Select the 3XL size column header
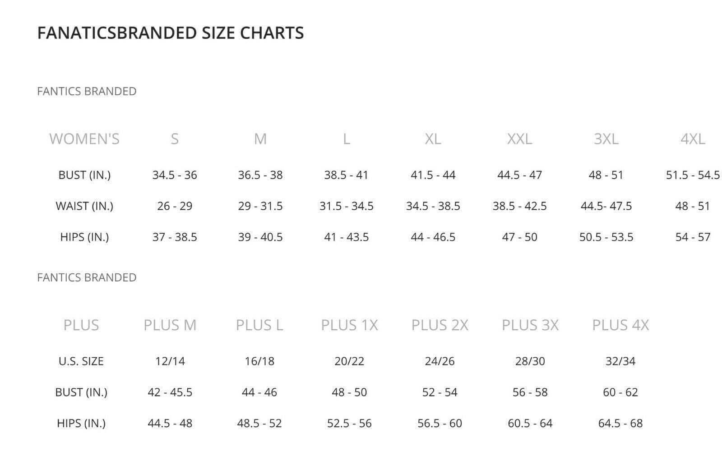The image size is (722, 456). 606,139
